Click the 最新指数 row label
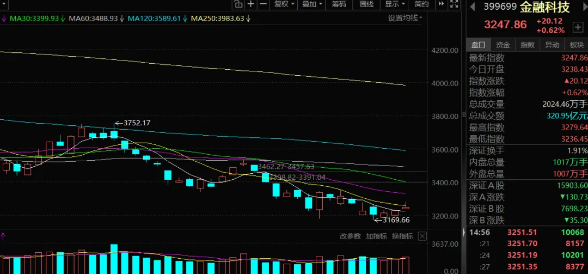588x274 pixels. click(x=487, y=58)
